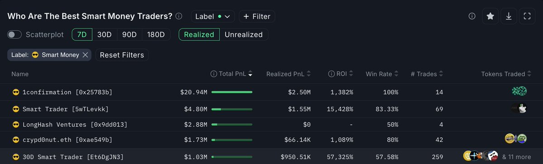Click the info icon next to ROI
The height and width of the screenshot is (164, 543).
(x=331, y=74)
